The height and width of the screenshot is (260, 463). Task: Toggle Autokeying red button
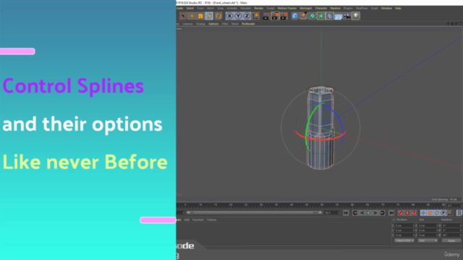click(x=407, y=213)
